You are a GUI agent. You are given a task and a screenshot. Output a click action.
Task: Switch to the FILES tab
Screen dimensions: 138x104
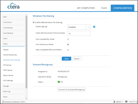[x=104, y=8]
